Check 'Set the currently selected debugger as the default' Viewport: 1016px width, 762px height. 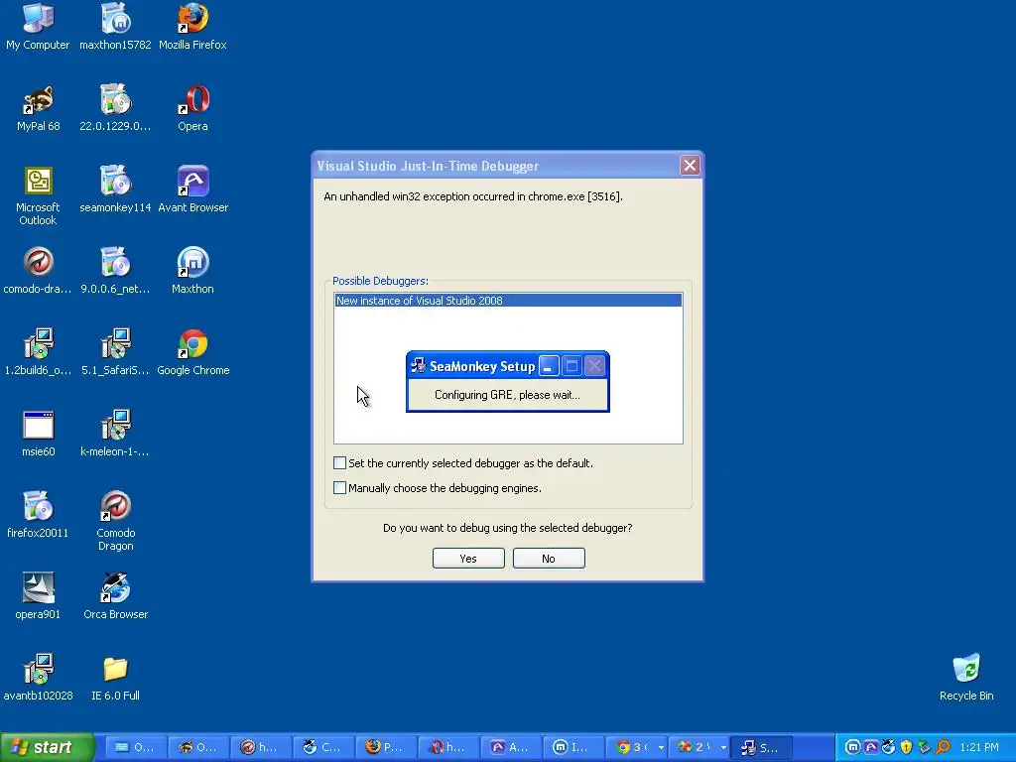(x=339, y=462)
